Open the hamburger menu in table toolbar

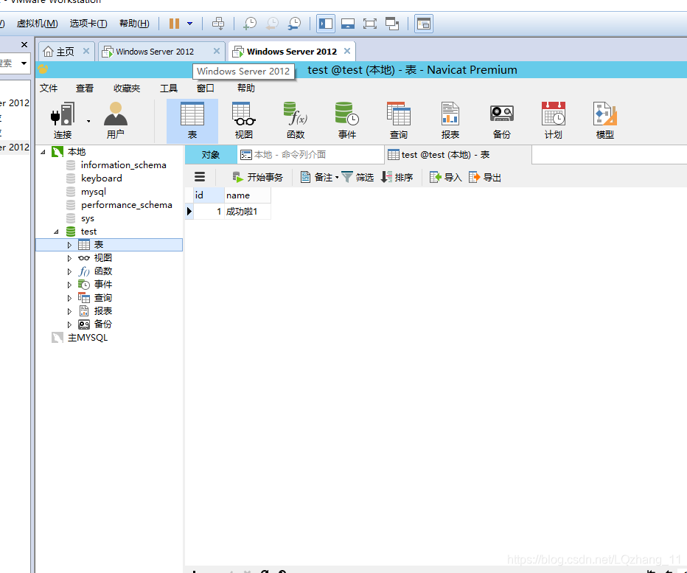point(200,177)
